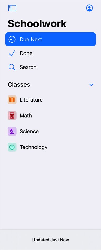Viewport: 101px width, 250px height.
Task: Click the magnifying glass search icon
Action: [12, 67]
